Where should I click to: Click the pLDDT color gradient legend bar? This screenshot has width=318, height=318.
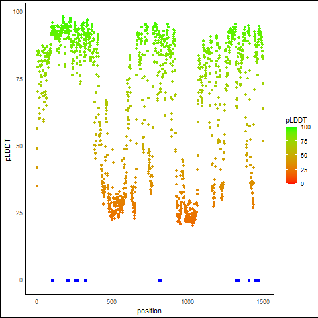tap(291, 155)
